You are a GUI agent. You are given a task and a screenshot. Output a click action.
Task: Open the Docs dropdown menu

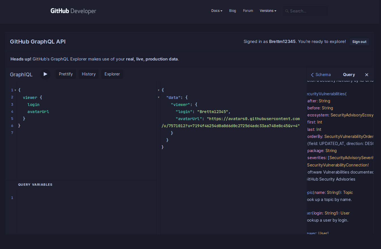coord(217,11)
